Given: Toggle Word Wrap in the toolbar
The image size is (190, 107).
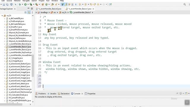Looking at the screenshot, I should click(69, 4).
